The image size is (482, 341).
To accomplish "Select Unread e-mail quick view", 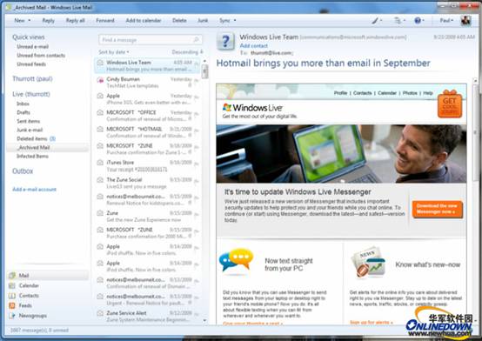I will pyautogui.click(x=32, y=47).
